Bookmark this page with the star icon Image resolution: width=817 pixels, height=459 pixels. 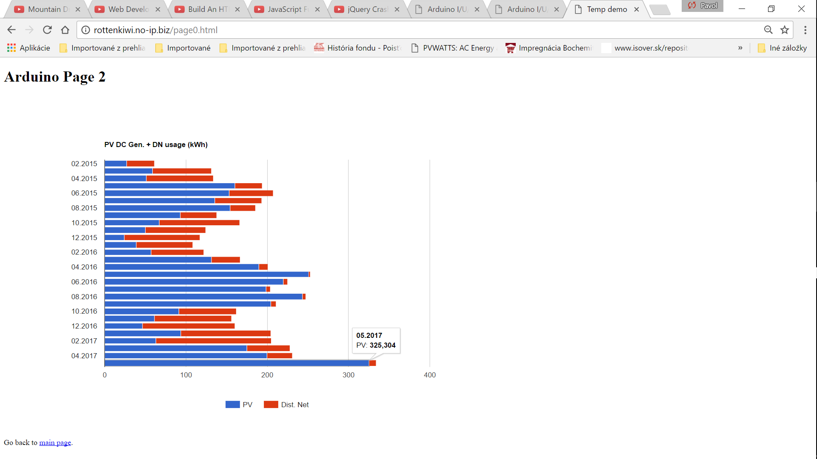[x=784, y=30]
